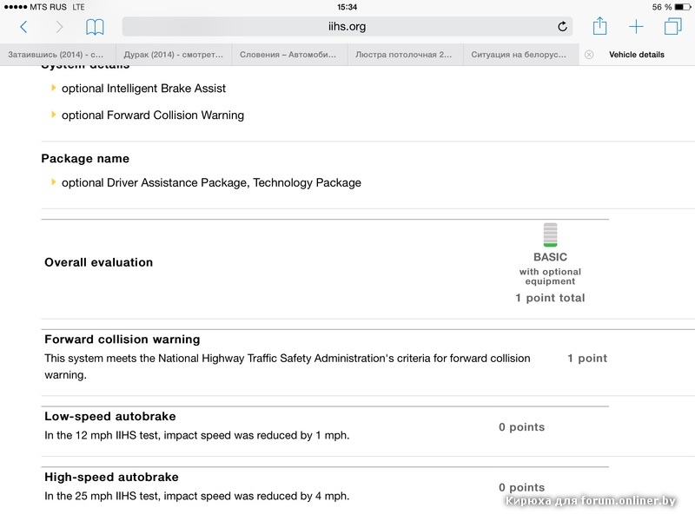Tap the battery status icon

(x=682, y=7)
